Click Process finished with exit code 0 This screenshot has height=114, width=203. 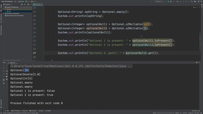(x=36, y=103)
